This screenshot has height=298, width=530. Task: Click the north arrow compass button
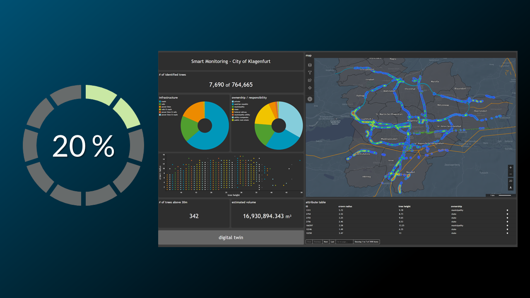(x=511, y=187)
